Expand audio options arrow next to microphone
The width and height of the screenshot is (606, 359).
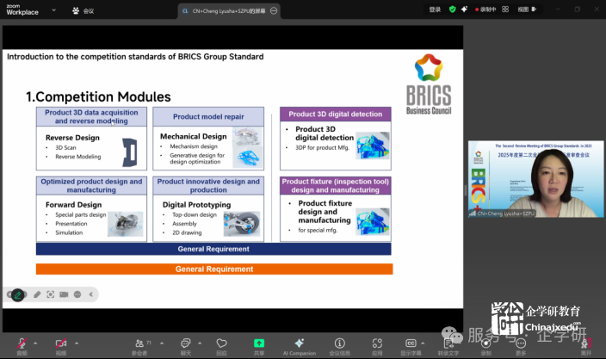pos(37,342)
